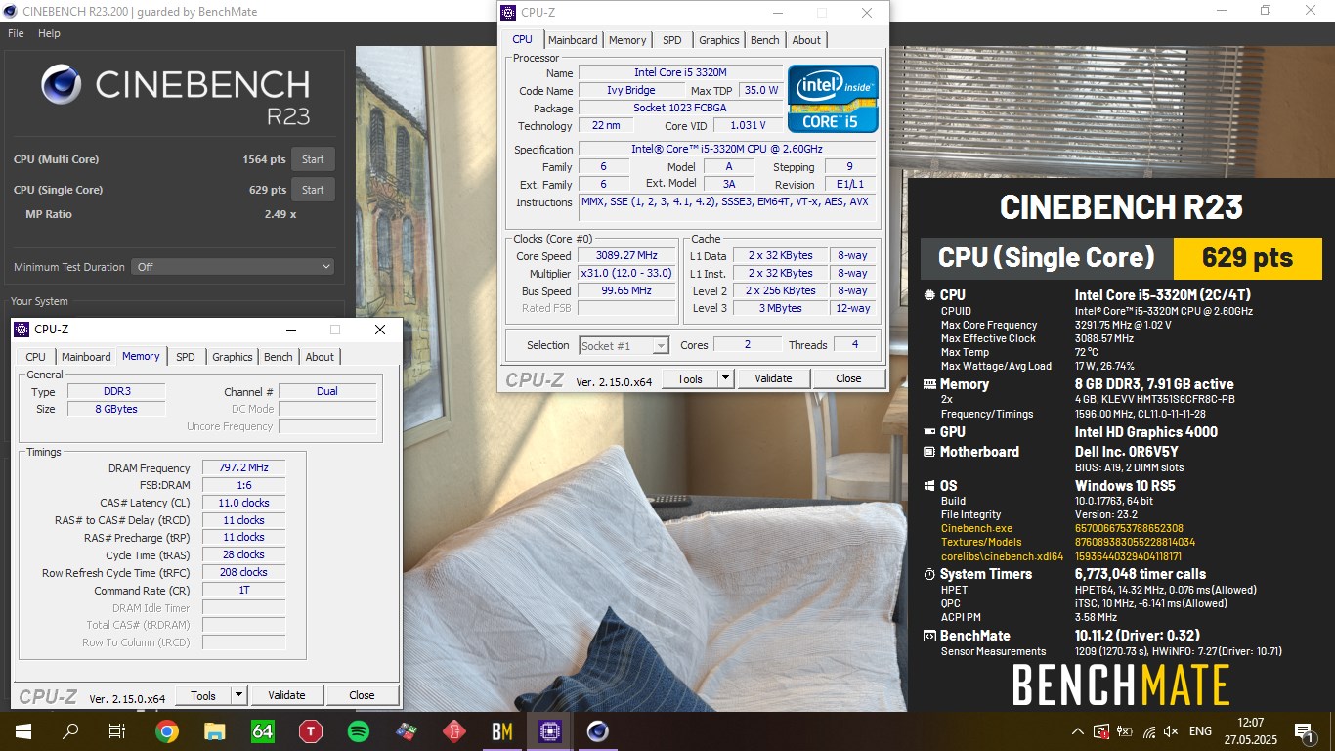Screen dimensions: 1335x751
Task: Click Close button in CPU-Z Memory window
Action: point(362,695)
